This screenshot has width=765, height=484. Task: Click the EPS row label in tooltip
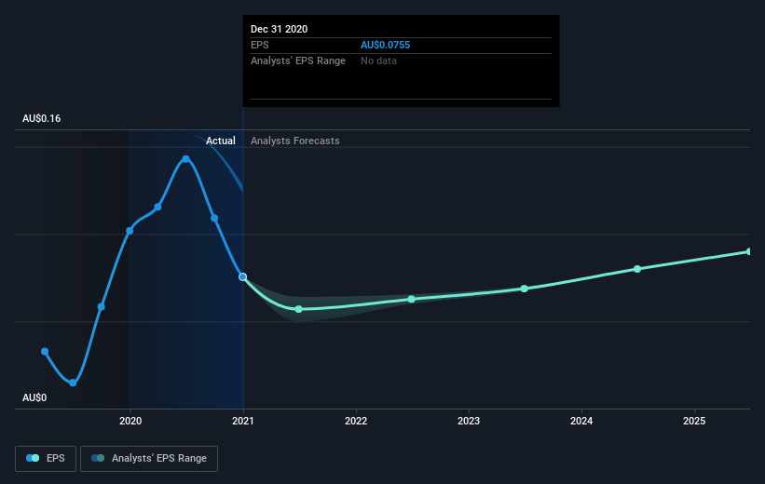[260, 45]
